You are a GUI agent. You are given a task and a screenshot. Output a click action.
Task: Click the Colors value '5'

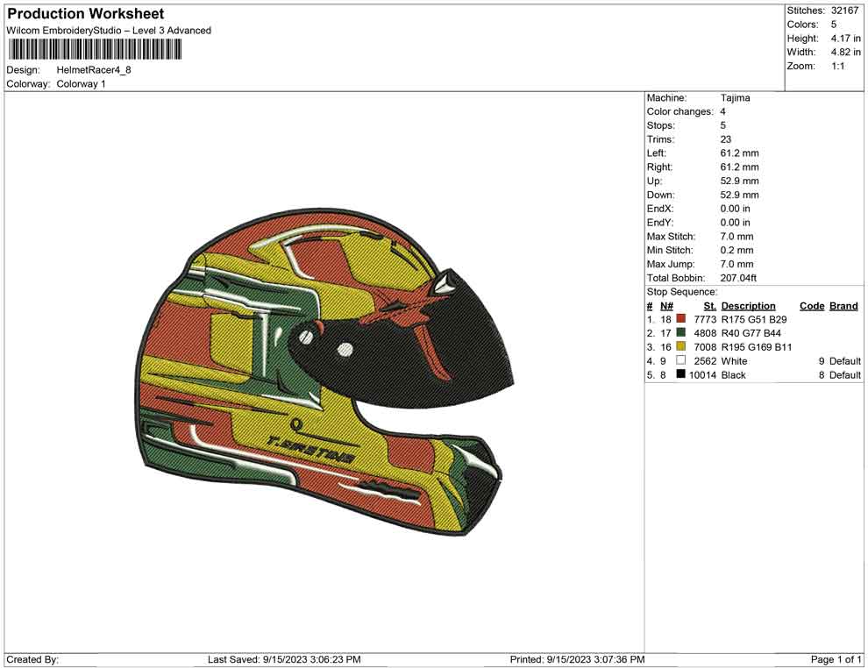[x=834, y=25]
